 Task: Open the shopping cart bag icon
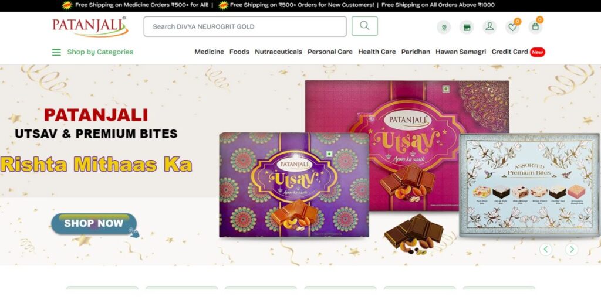535,27
